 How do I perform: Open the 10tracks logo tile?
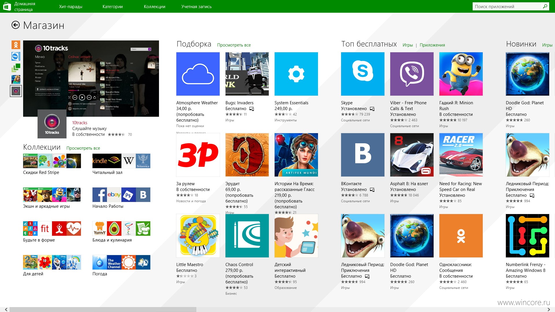52,124
